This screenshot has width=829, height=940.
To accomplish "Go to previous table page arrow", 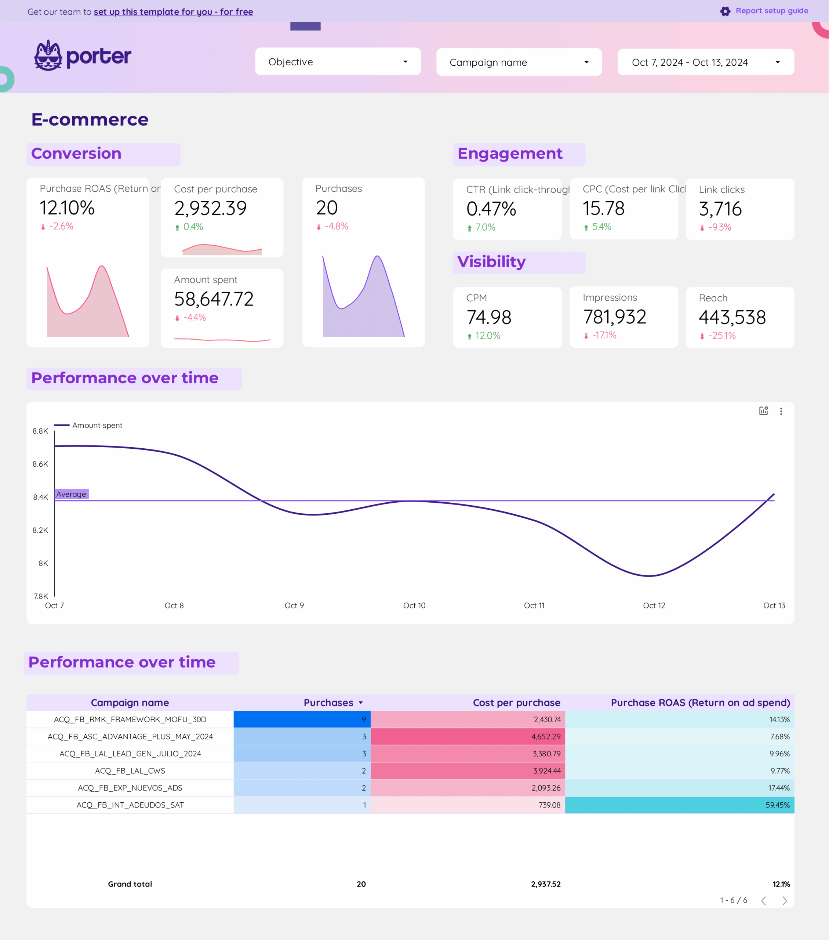I will click(764, 900).
